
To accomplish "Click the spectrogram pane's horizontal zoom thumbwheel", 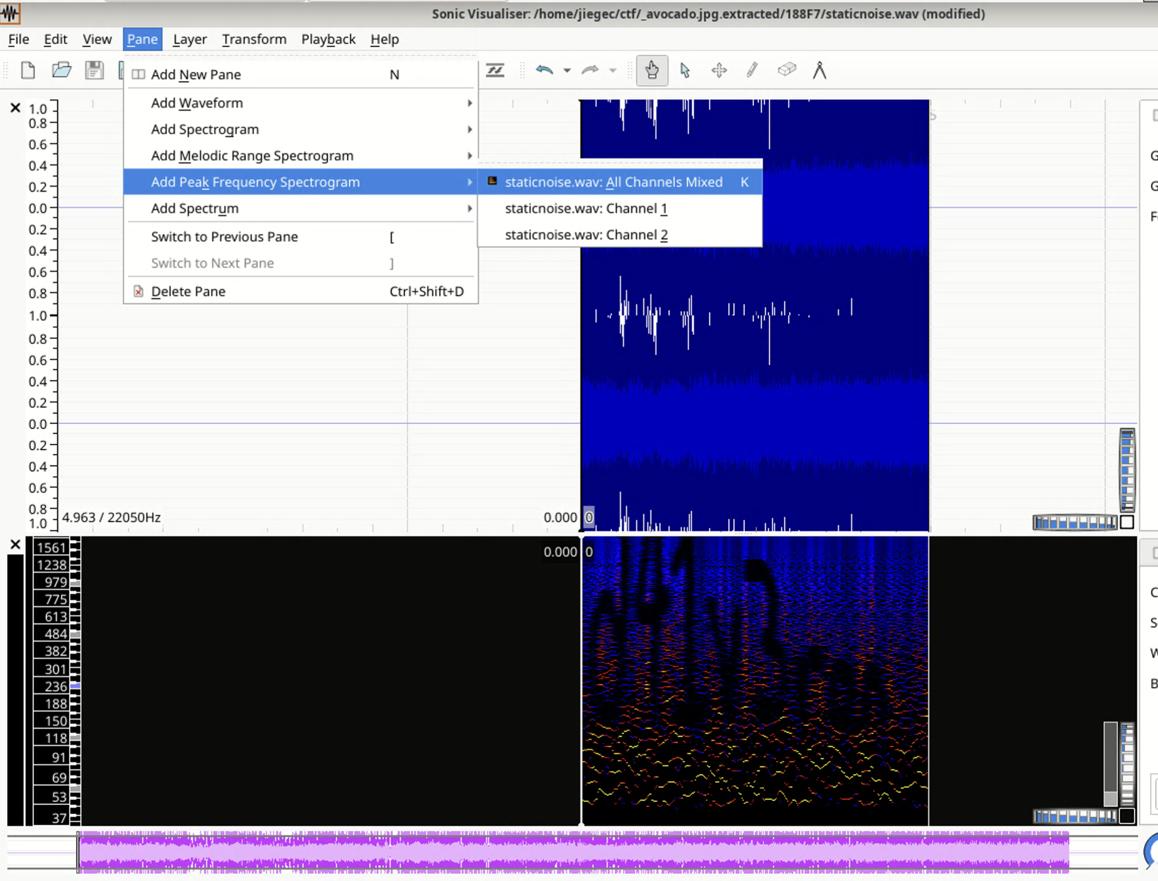I will (x=1074, y=817).
